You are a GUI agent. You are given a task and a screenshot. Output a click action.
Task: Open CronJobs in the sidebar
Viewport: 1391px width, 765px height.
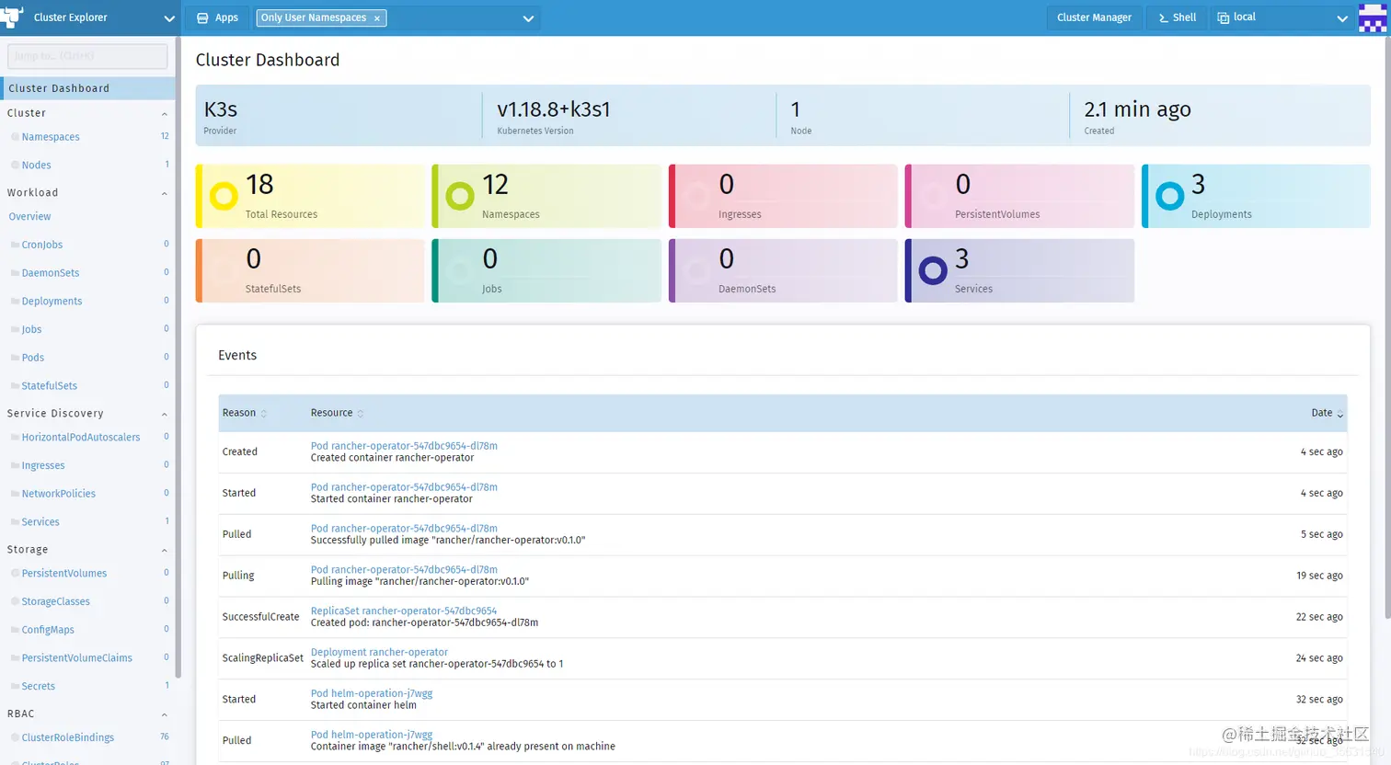pos(42,245)
